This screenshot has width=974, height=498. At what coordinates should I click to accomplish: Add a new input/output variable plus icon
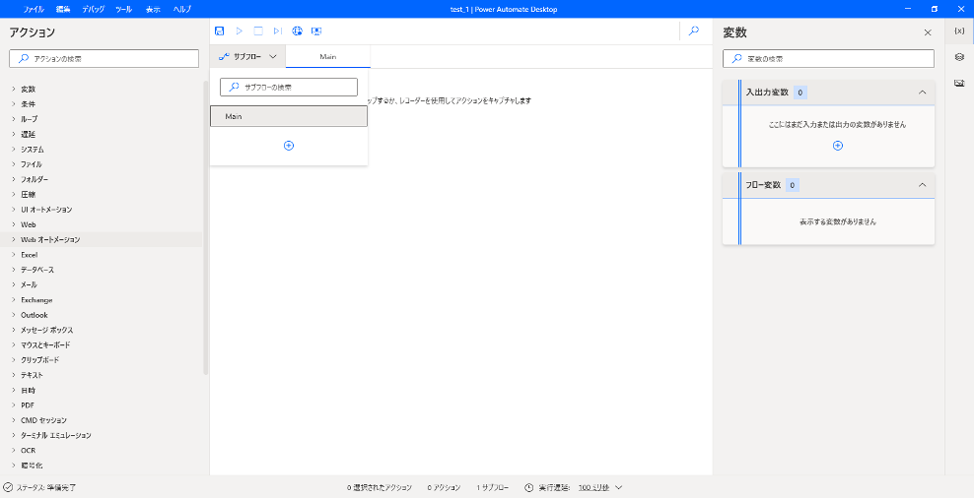[x=837, y=146]
